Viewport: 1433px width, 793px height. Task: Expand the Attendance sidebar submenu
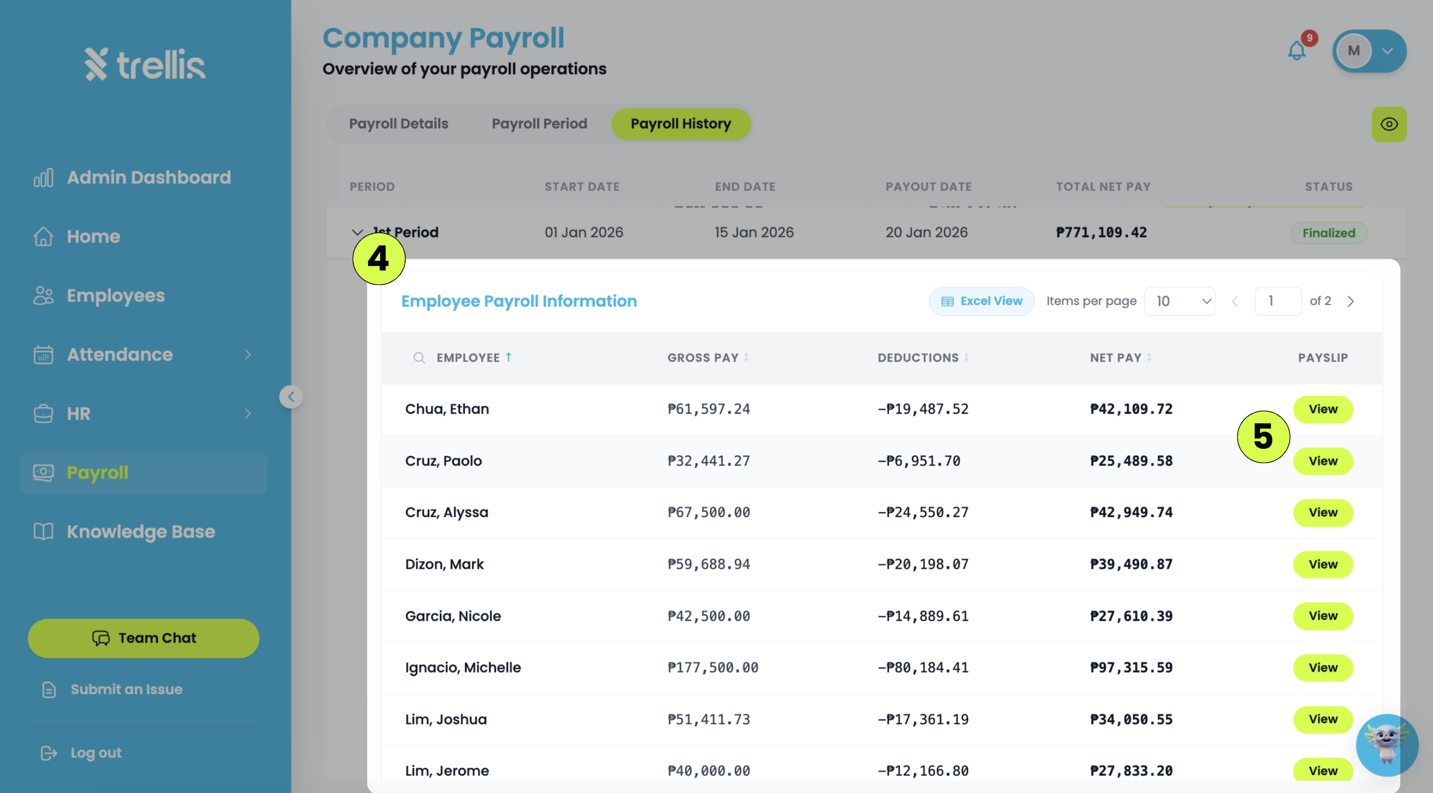pos(248,355)
